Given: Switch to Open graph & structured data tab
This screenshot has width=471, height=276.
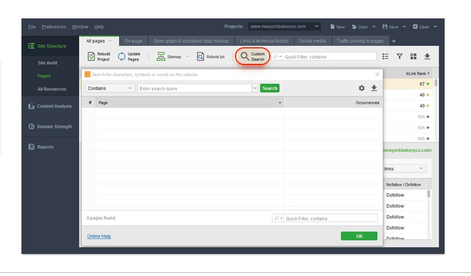Looking at the screenshot, I should click(191, 41).
